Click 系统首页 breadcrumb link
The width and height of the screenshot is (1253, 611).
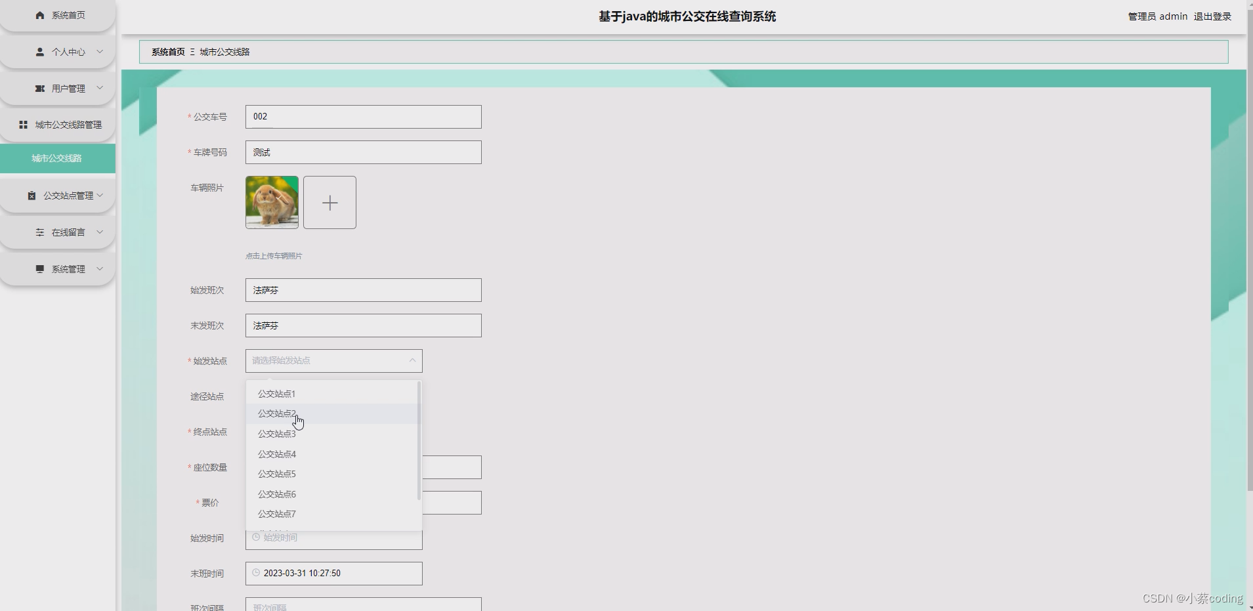(x=168, y=52)
